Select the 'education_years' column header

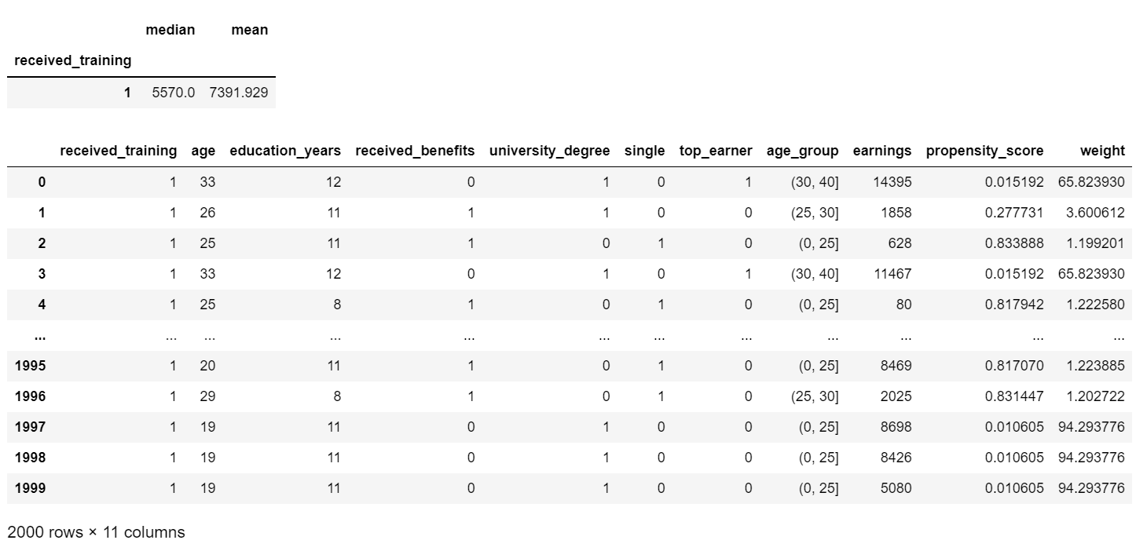[x=285, y=151]
